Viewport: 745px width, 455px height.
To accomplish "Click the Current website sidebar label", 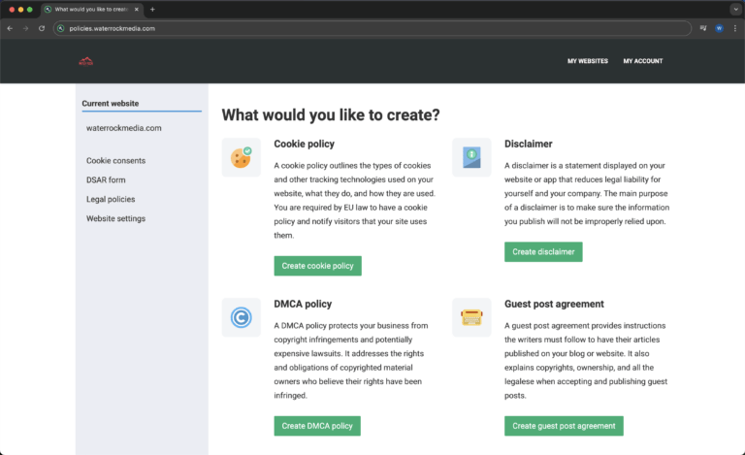I will tap(111, 104).
